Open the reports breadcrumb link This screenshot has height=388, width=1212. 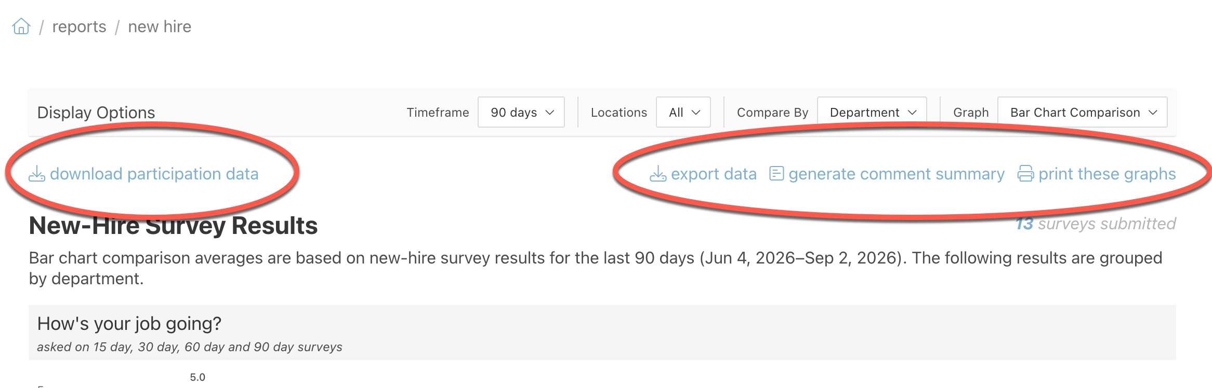79,26
